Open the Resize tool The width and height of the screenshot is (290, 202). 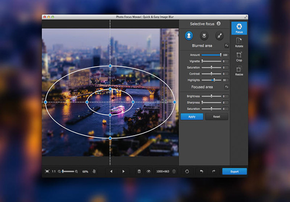(x=239, y=71)
